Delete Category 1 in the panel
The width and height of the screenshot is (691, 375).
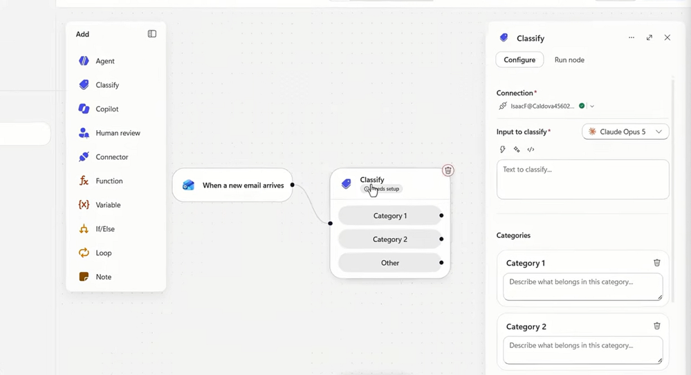(x=656, y=263)
